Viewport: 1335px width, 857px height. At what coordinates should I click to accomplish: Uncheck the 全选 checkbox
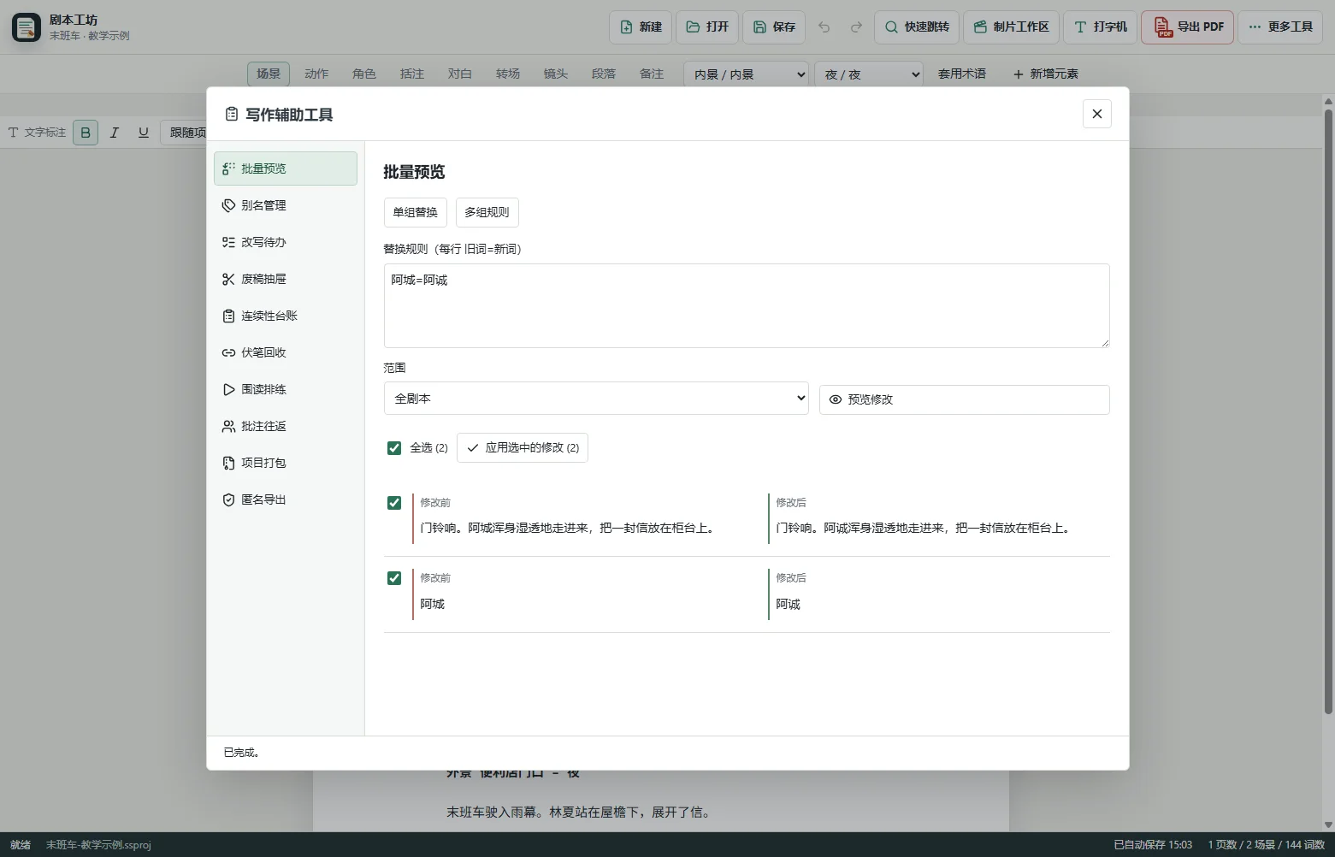point(394,448)
